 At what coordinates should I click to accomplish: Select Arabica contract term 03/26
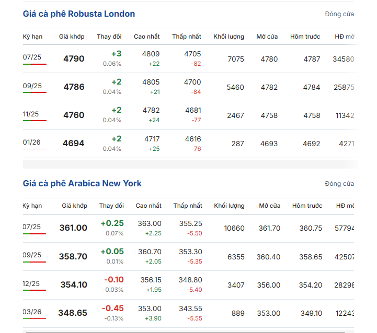(x=32, y=312)
